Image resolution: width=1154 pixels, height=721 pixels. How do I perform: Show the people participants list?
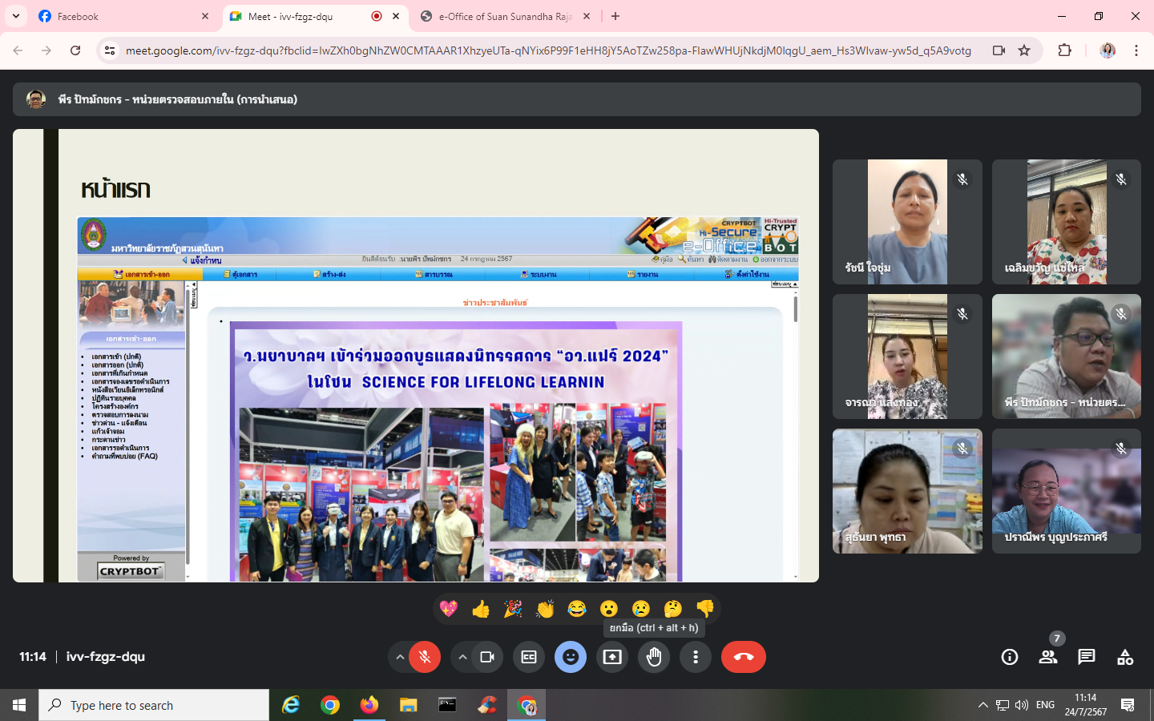1047,657
